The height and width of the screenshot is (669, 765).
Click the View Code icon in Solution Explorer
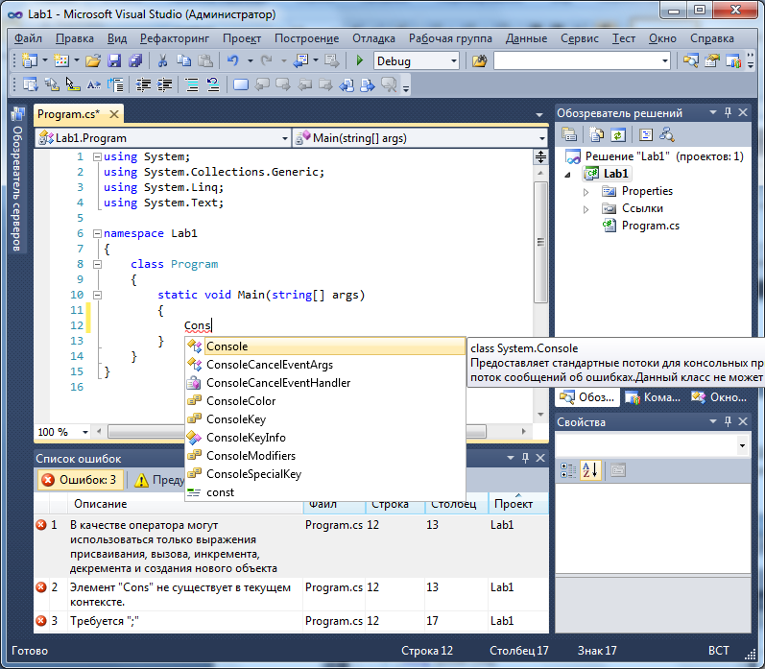[645, 134]
